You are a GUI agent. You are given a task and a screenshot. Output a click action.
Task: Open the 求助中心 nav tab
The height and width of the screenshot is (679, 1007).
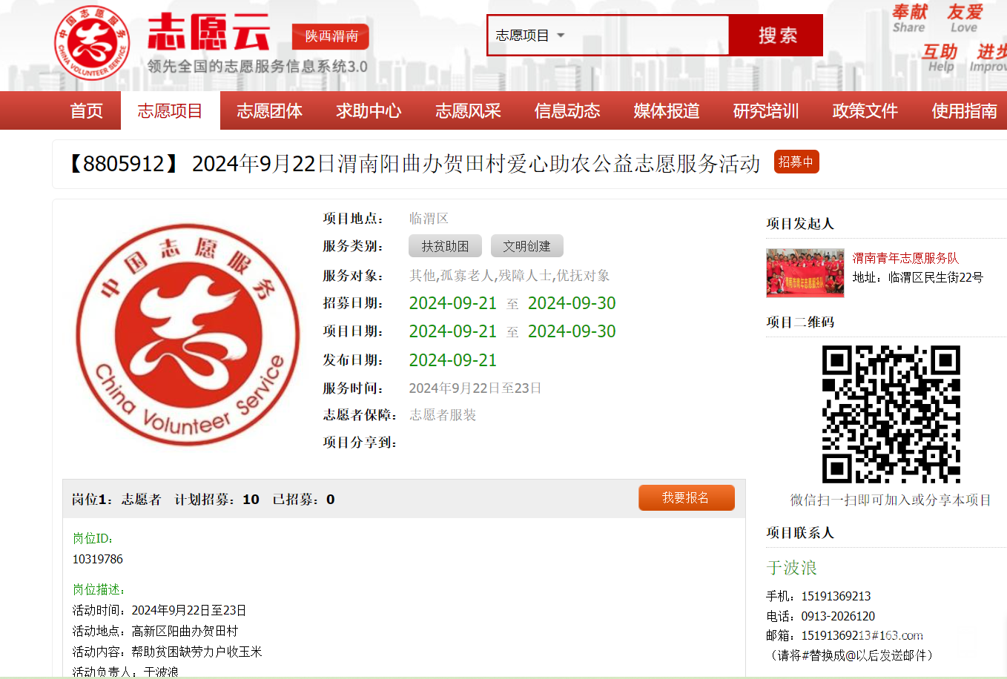click(x=369, y=111)
